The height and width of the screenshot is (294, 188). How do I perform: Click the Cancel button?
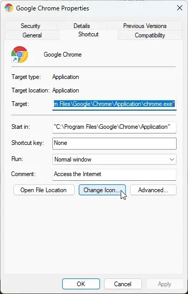click(123, 284)
